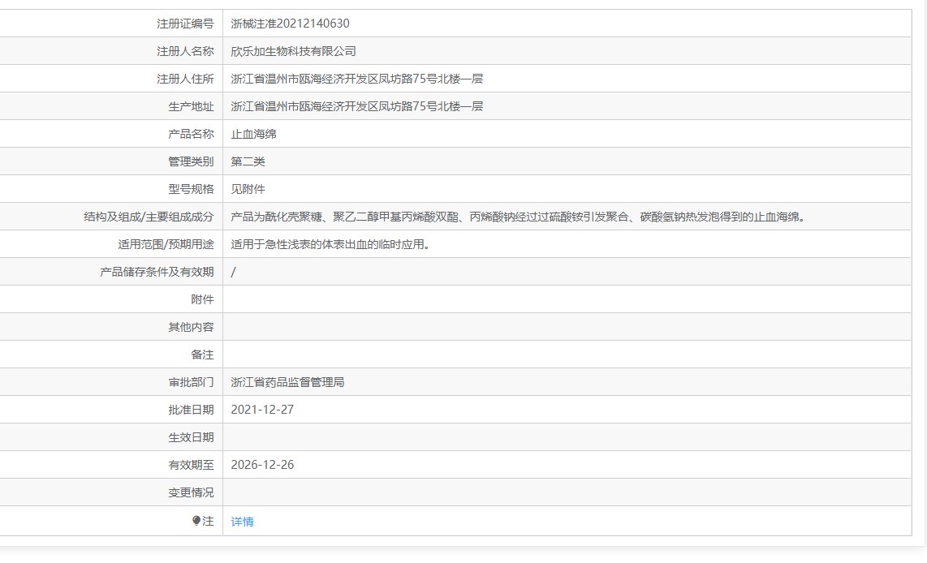This screenshot has width=927, height=563.
Task: Select the address value in 注册人住所 row
Action: click(x=356, y=79)
